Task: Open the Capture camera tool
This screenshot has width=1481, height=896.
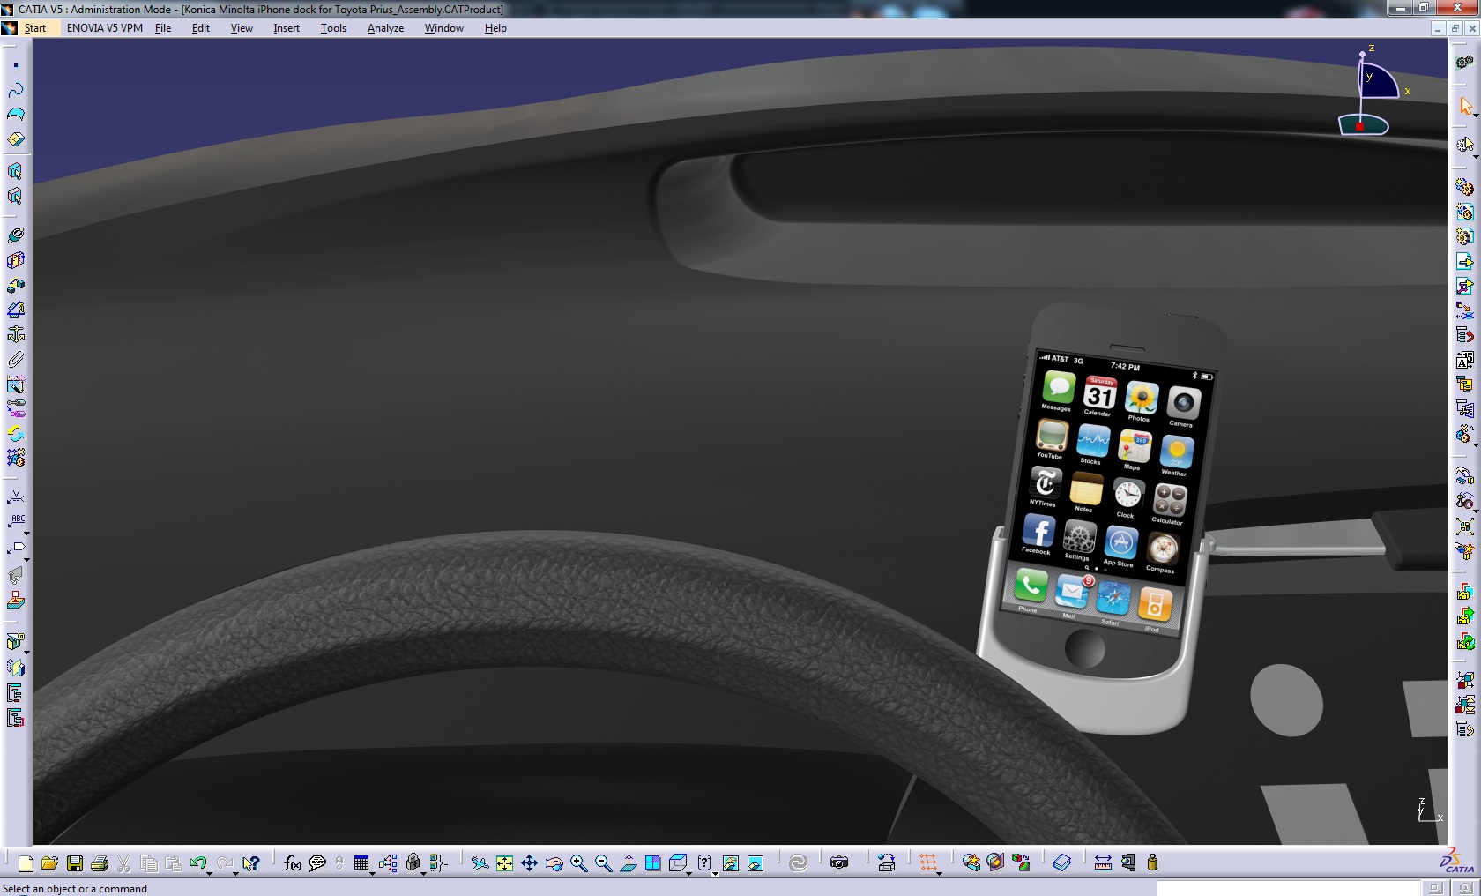Action: [839, 863]
